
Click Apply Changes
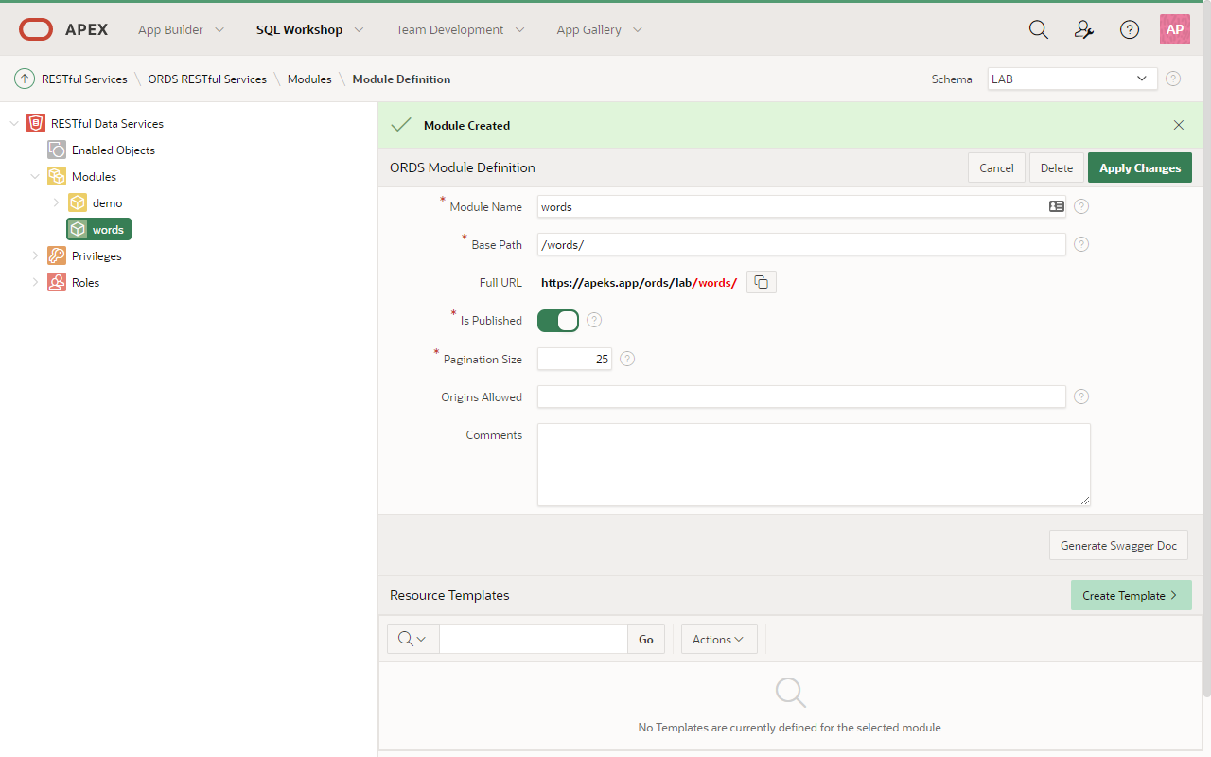1140,167
